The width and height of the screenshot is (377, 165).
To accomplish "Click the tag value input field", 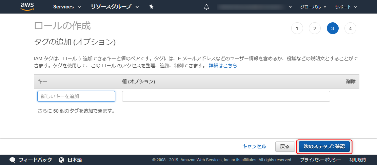I will tap(226, 96).
